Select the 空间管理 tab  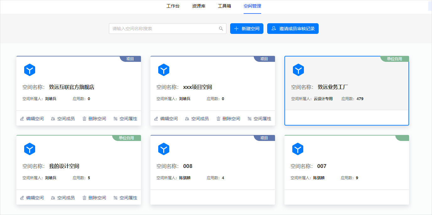(x=252, y=6)
